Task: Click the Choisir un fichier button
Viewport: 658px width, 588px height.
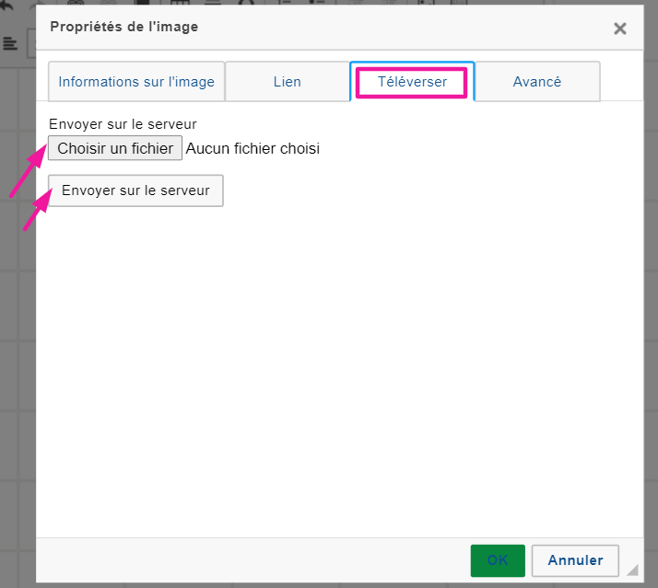Action: (115, 148)
